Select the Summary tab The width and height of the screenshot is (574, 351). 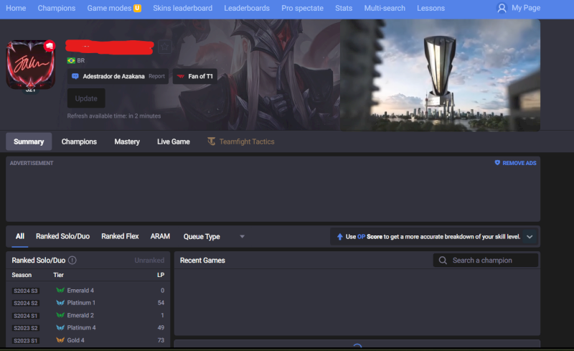[29, 141]
